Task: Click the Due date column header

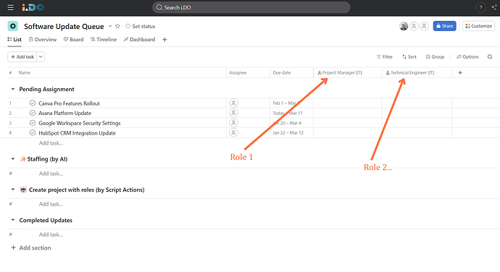Action: tap(282, 72)
